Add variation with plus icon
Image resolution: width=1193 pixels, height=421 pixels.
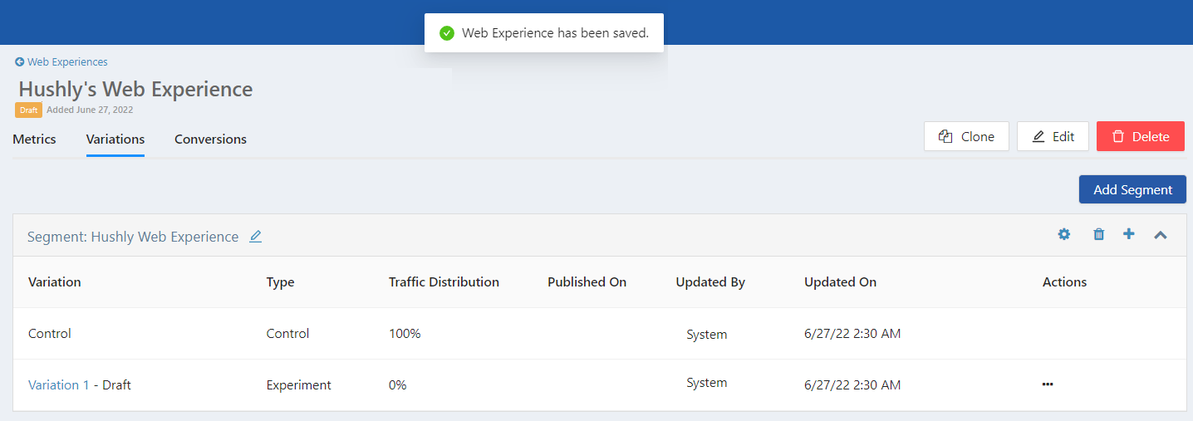1128,235
